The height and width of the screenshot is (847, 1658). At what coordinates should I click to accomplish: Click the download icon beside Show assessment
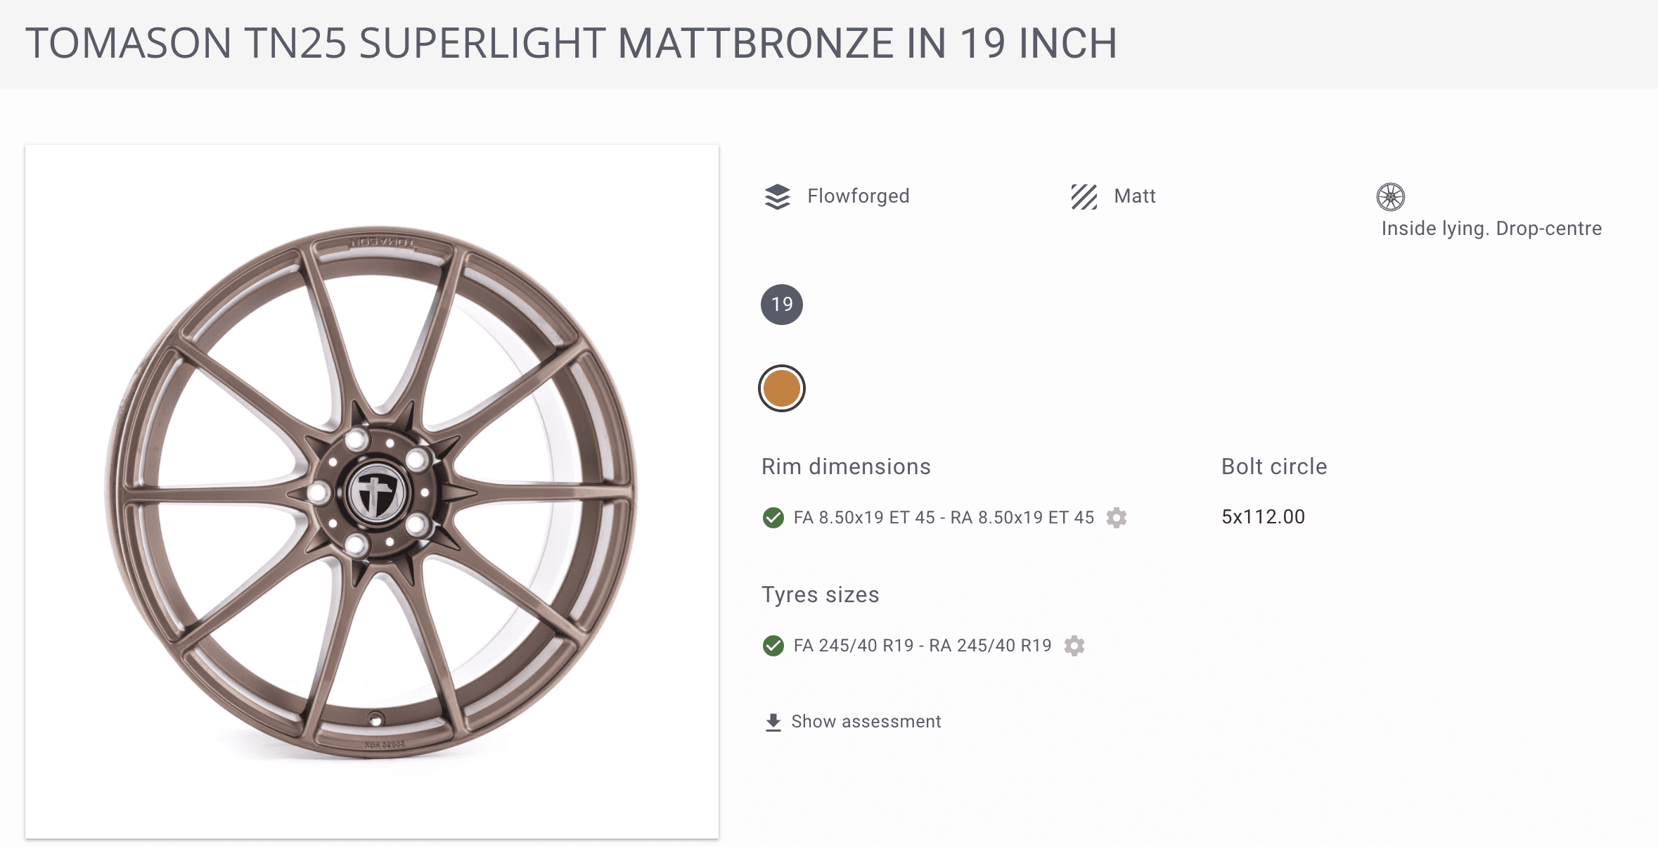(x=773, y=722)
